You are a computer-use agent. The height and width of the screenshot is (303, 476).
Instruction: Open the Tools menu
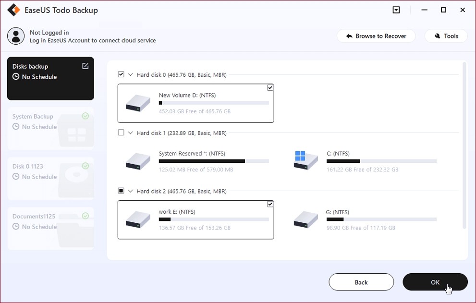click(446, 36)
